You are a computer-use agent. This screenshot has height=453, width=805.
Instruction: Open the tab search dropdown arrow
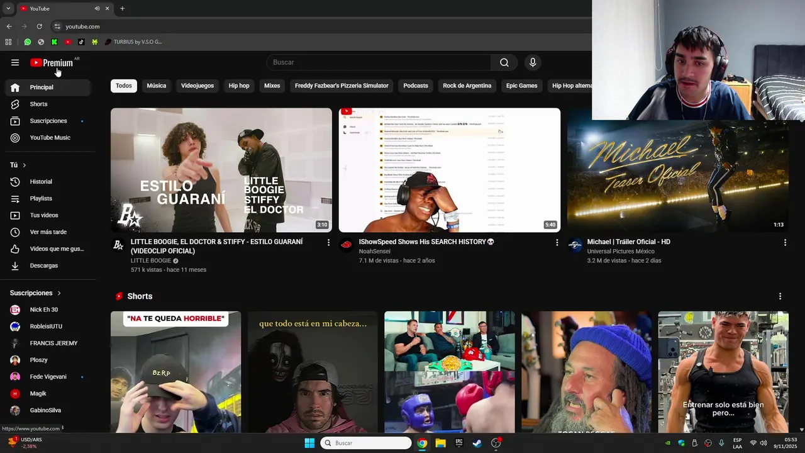click(8, 8)
